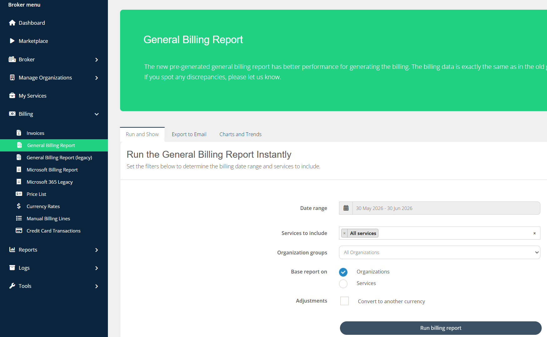Select the Services radio button
Screen dimensions: 547x337
click(343, 284)
